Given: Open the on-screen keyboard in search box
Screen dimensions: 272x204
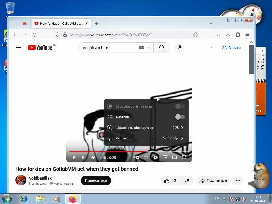Looking at the screenshot, I should (142, 48).
